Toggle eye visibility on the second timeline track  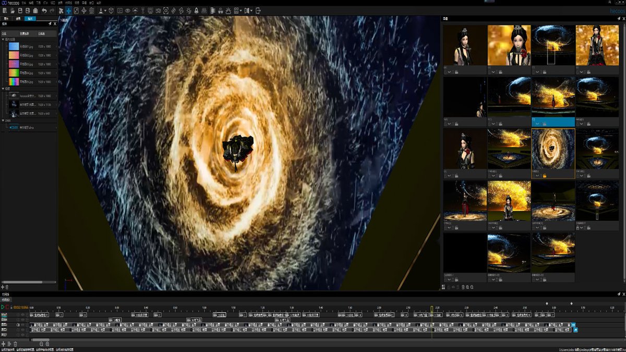click(22, 320)
